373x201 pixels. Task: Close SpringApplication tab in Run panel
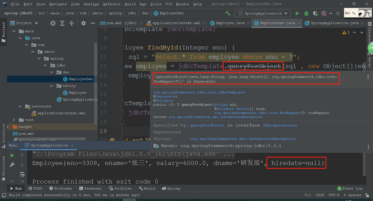pos(71,146)
